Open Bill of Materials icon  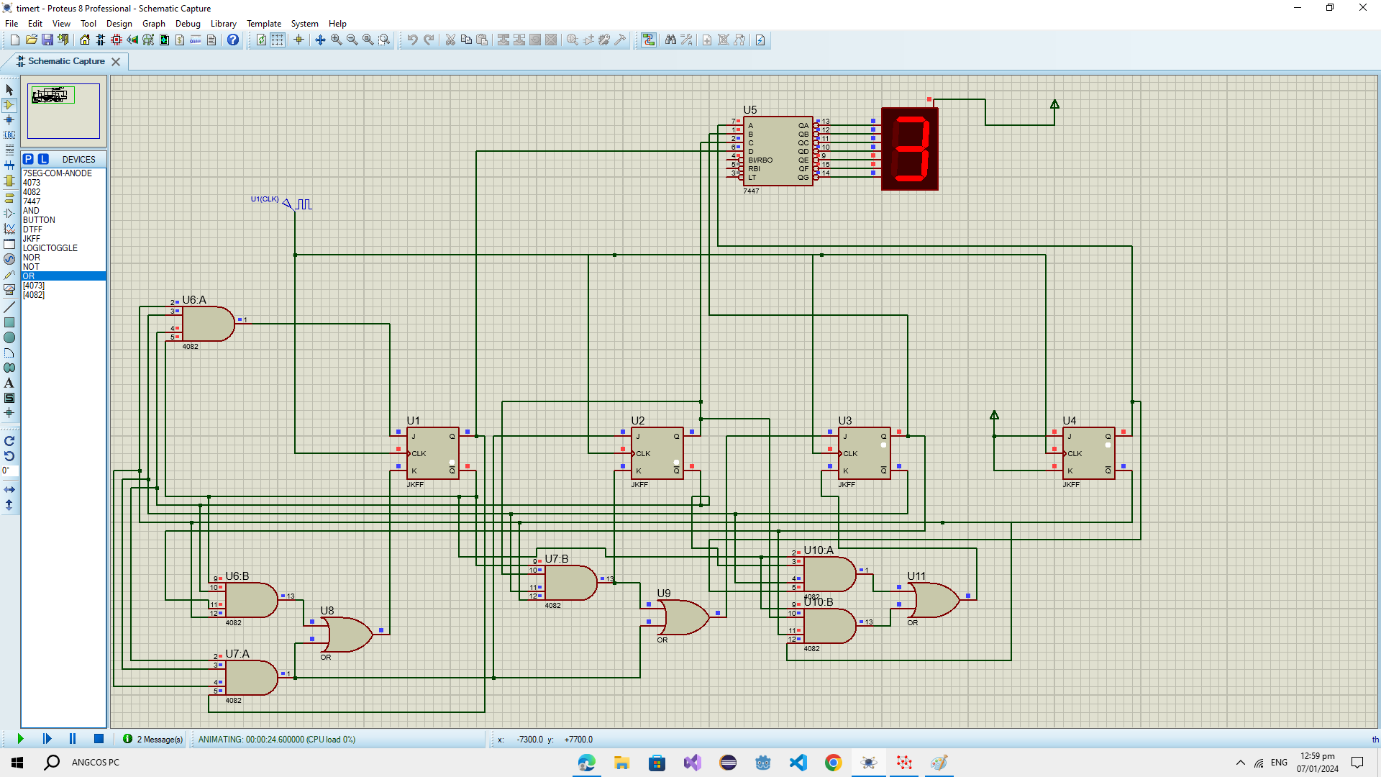180,40
